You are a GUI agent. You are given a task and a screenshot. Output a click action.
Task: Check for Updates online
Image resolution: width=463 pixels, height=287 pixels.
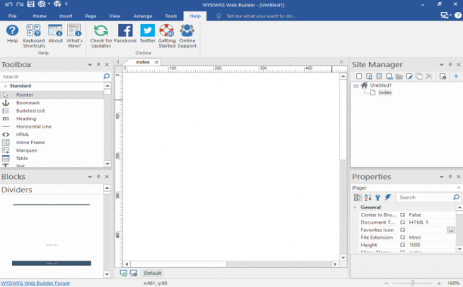click(x=101, y=36)
